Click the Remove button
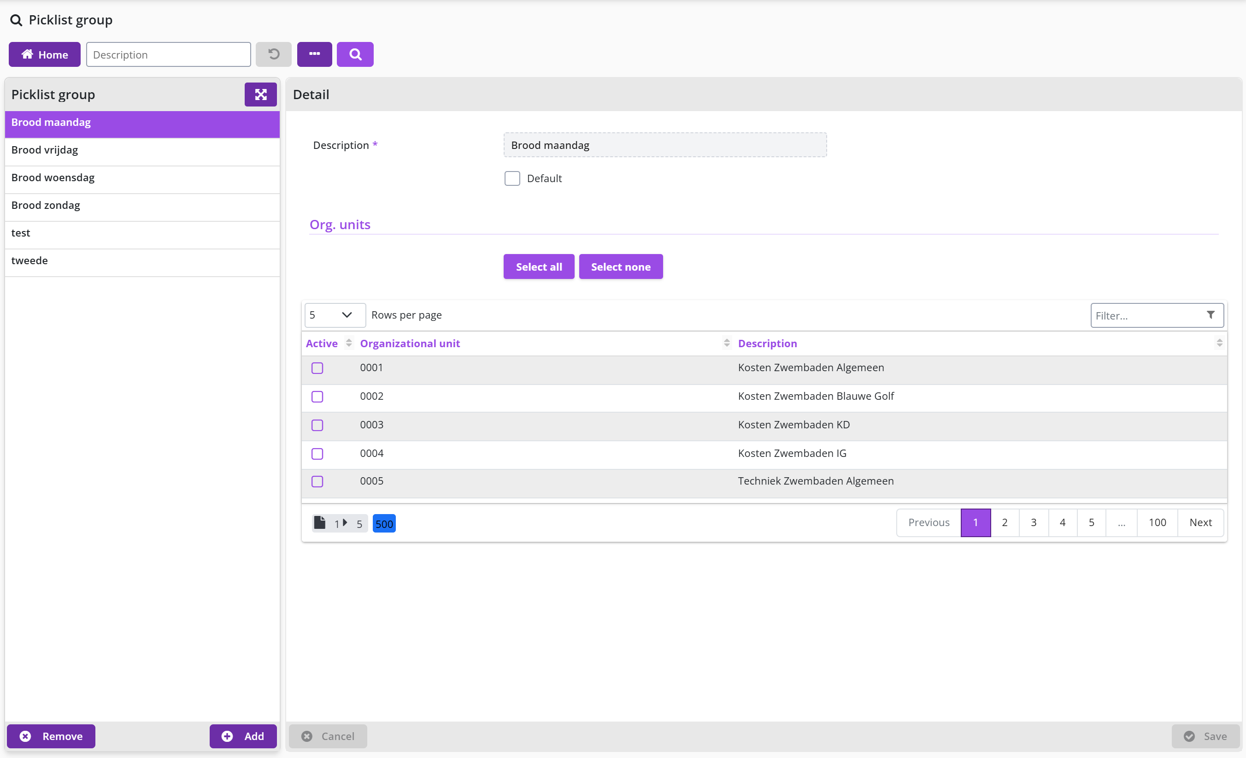 51,736
